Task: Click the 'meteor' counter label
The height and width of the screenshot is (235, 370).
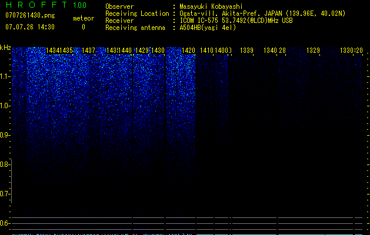Action: 84,18
